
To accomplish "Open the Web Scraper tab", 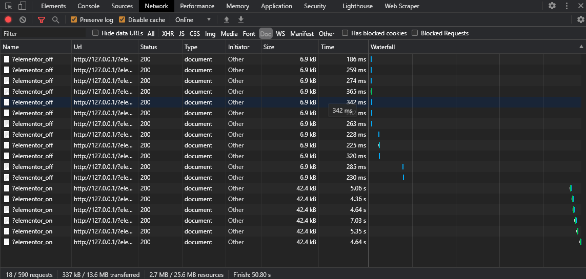I will pos(402,6).
